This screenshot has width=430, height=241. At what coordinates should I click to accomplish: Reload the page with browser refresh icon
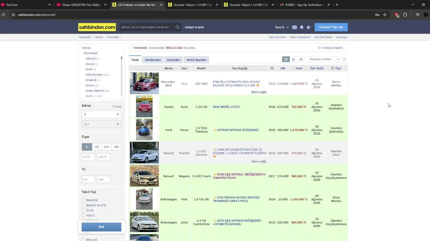pyautogui.click(x=3, y=15)
